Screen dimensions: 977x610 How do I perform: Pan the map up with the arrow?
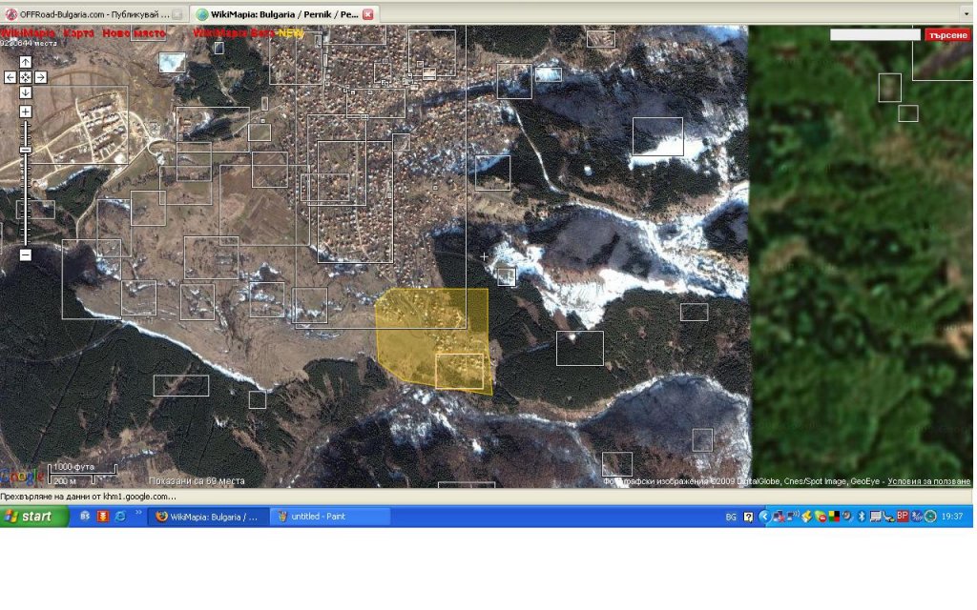coord(26,62)
